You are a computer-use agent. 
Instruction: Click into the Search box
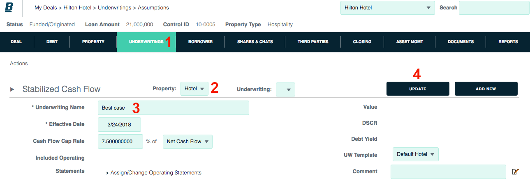(x=494, y=8)
